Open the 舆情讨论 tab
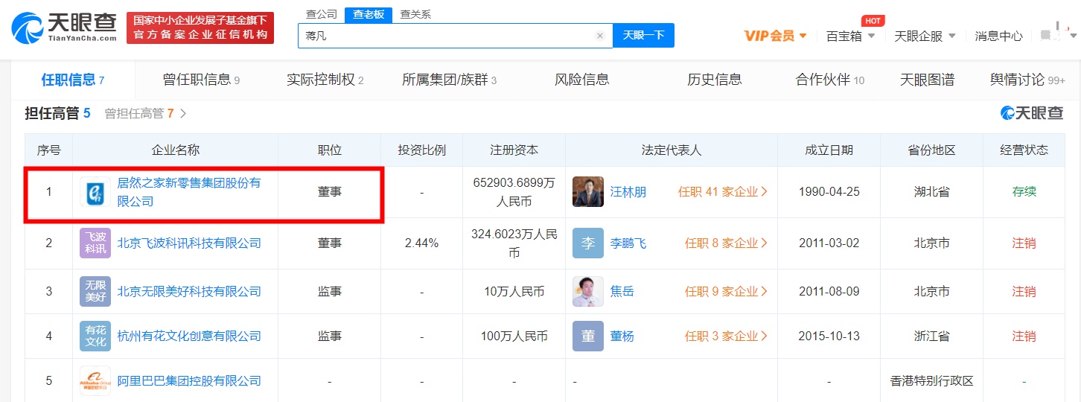Image resolution: width=1081 pixels, height=402 pixels. tap(1027, 80)
